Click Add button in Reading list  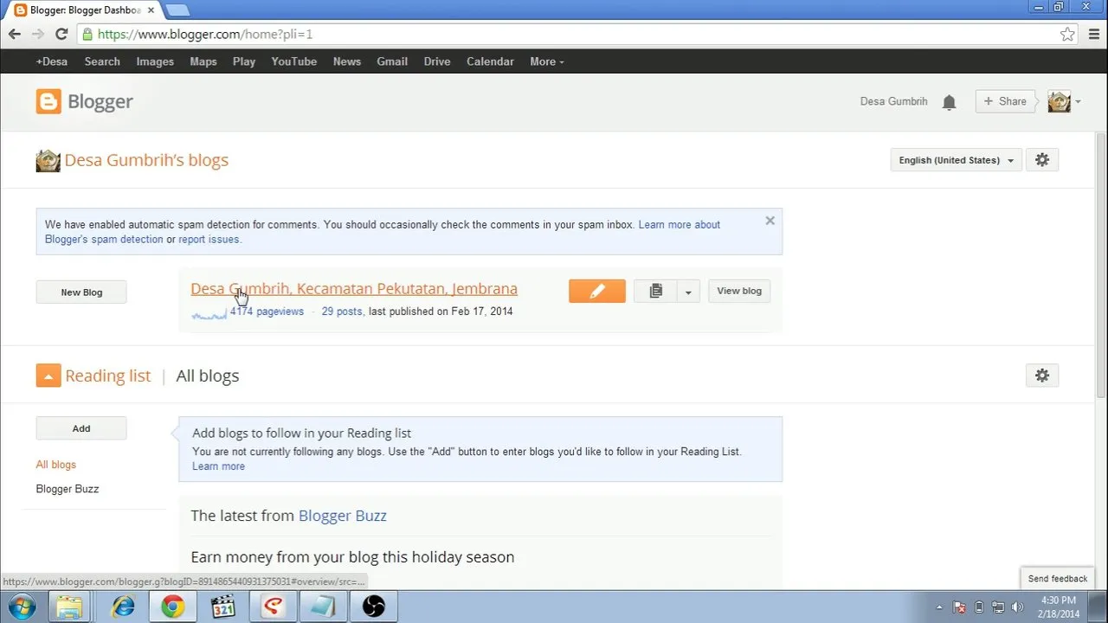tap(81, 428)
